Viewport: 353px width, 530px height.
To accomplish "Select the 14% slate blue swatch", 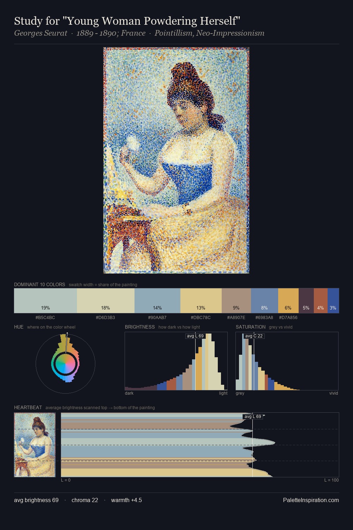I will tap(157, 301).
